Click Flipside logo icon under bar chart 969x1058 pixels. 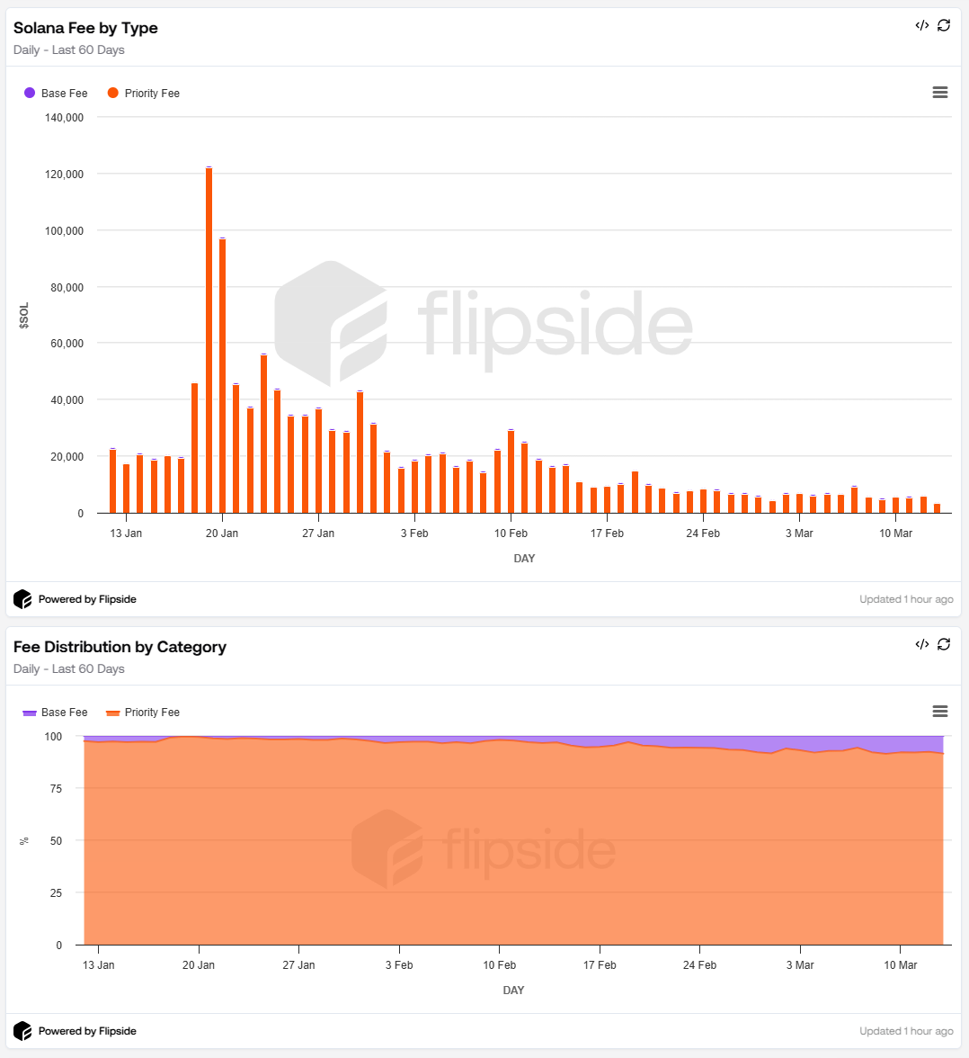(x=22, y=599)
